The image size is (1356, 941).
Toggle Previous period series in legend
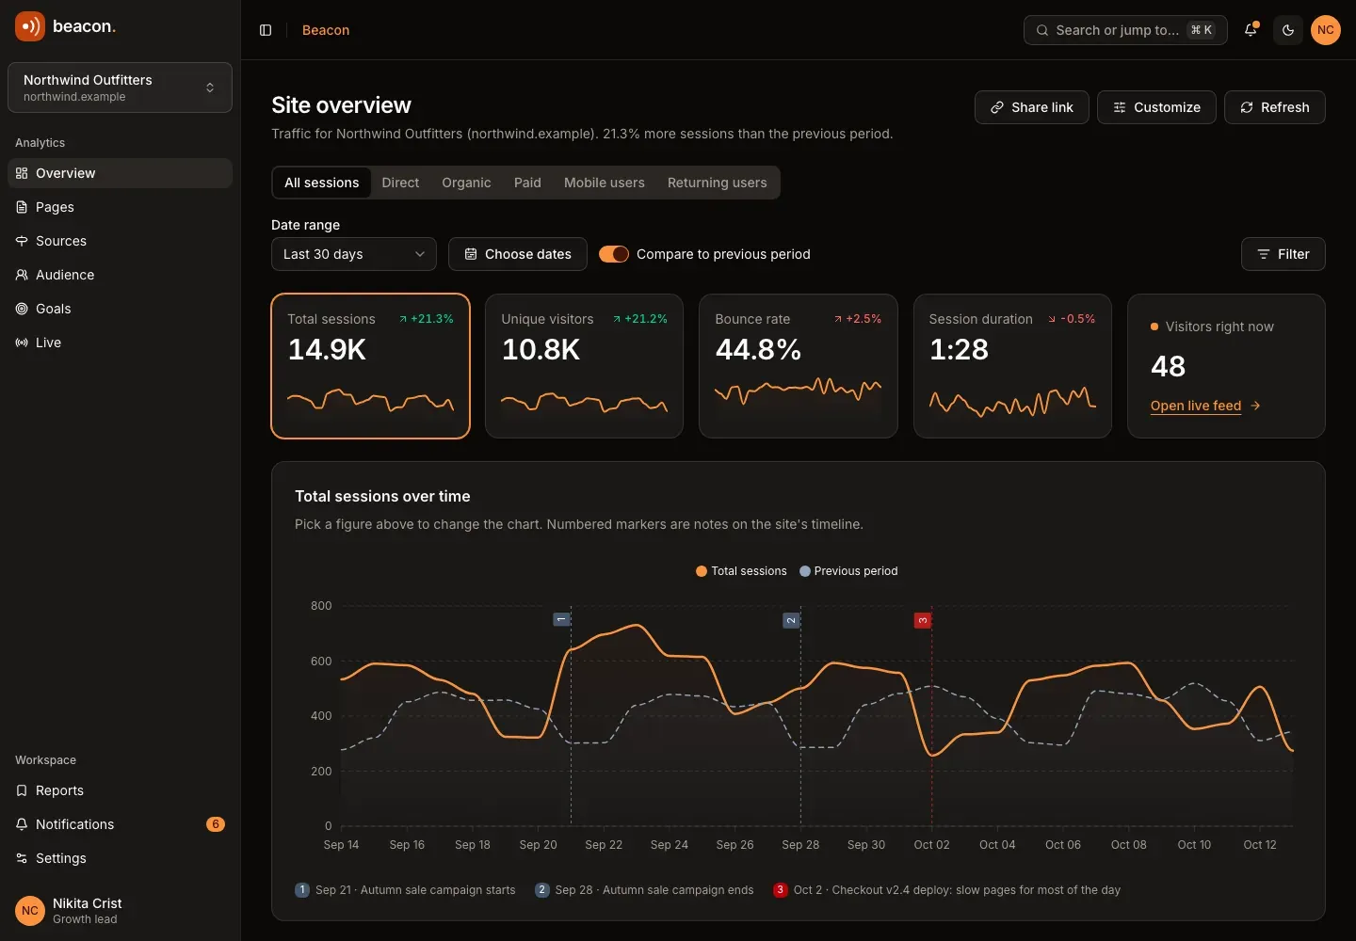pyautogui.click(x=848, y=571)
